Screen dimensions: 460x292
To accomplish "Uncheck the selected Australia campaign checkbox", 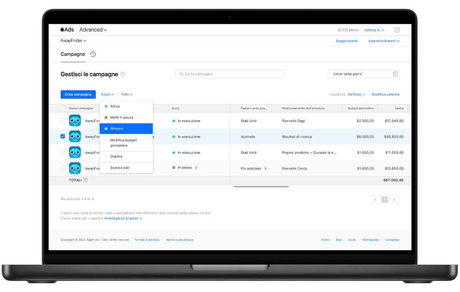I will point(63,136).
